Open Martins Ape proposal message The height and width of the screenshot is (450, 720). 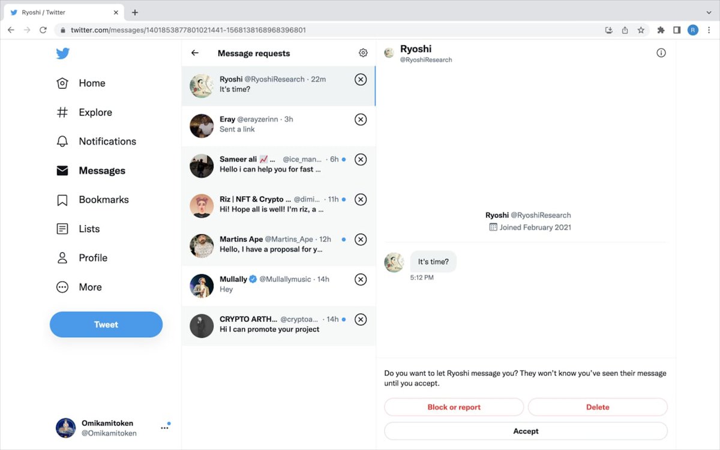tap(278, 246)
